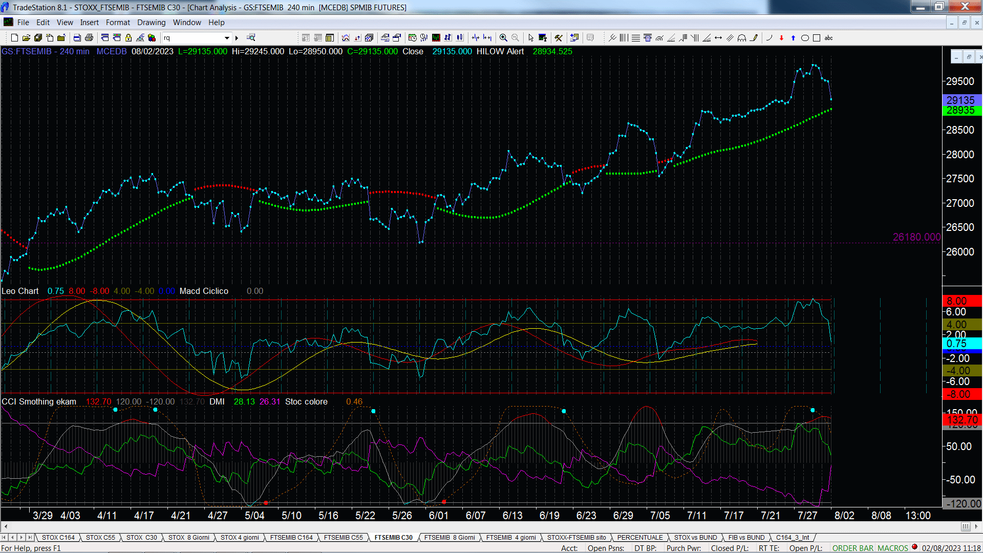Select the green bar chart type icon

click(436, 38)
